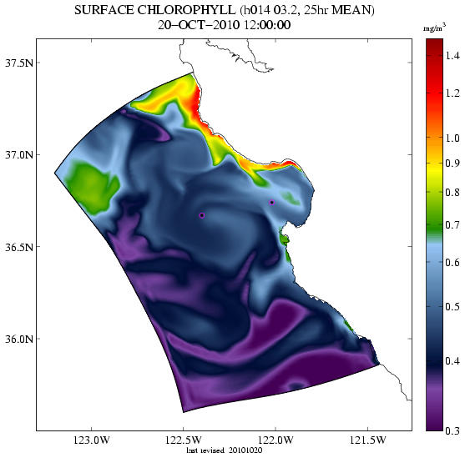This screenshot has width=465, height=458.
Task: Click the 123.0W longitude label
Action: pos(91,440)
